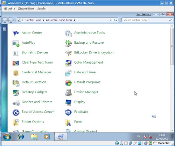Click the Fonts folder icon
This screenshot has width=175, height=146.
pyautogui.click(x=68, y=123)
